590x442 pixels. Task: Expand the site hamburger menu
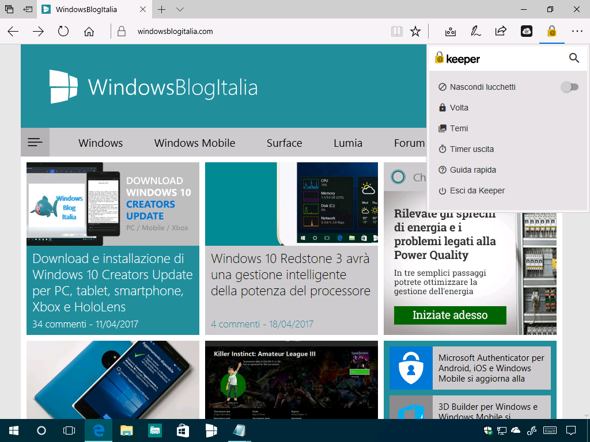point(35,142)
